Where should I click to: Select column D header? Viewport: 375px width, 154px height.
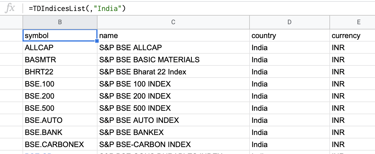coord(290,22)
